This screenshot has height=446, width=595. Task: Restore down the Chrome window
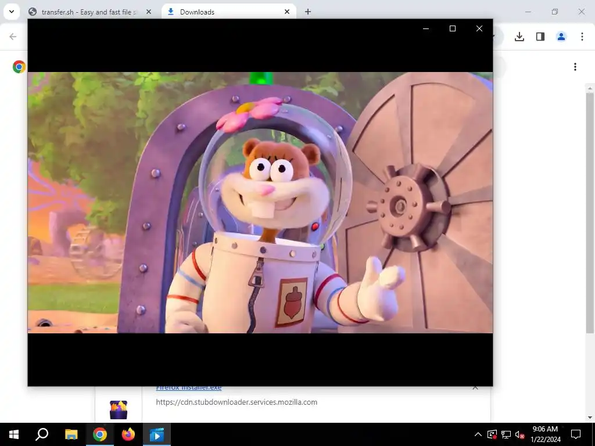[x=555, y=12]
